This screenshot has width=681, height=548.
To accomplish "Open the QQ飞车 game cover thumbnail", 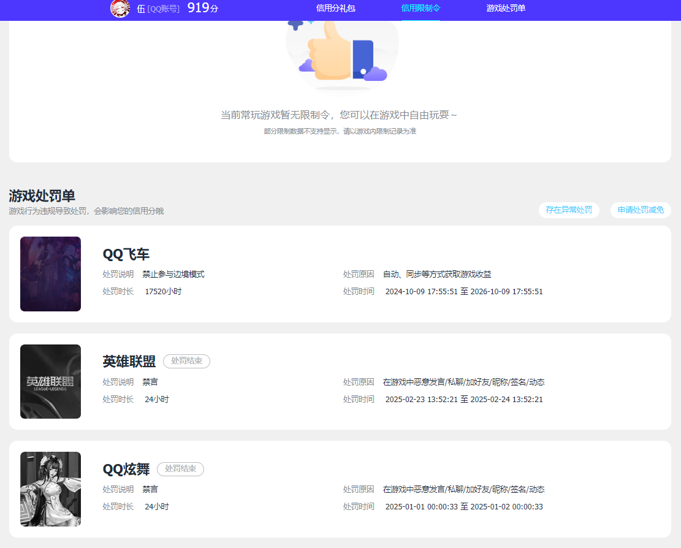I will point(50,274).
